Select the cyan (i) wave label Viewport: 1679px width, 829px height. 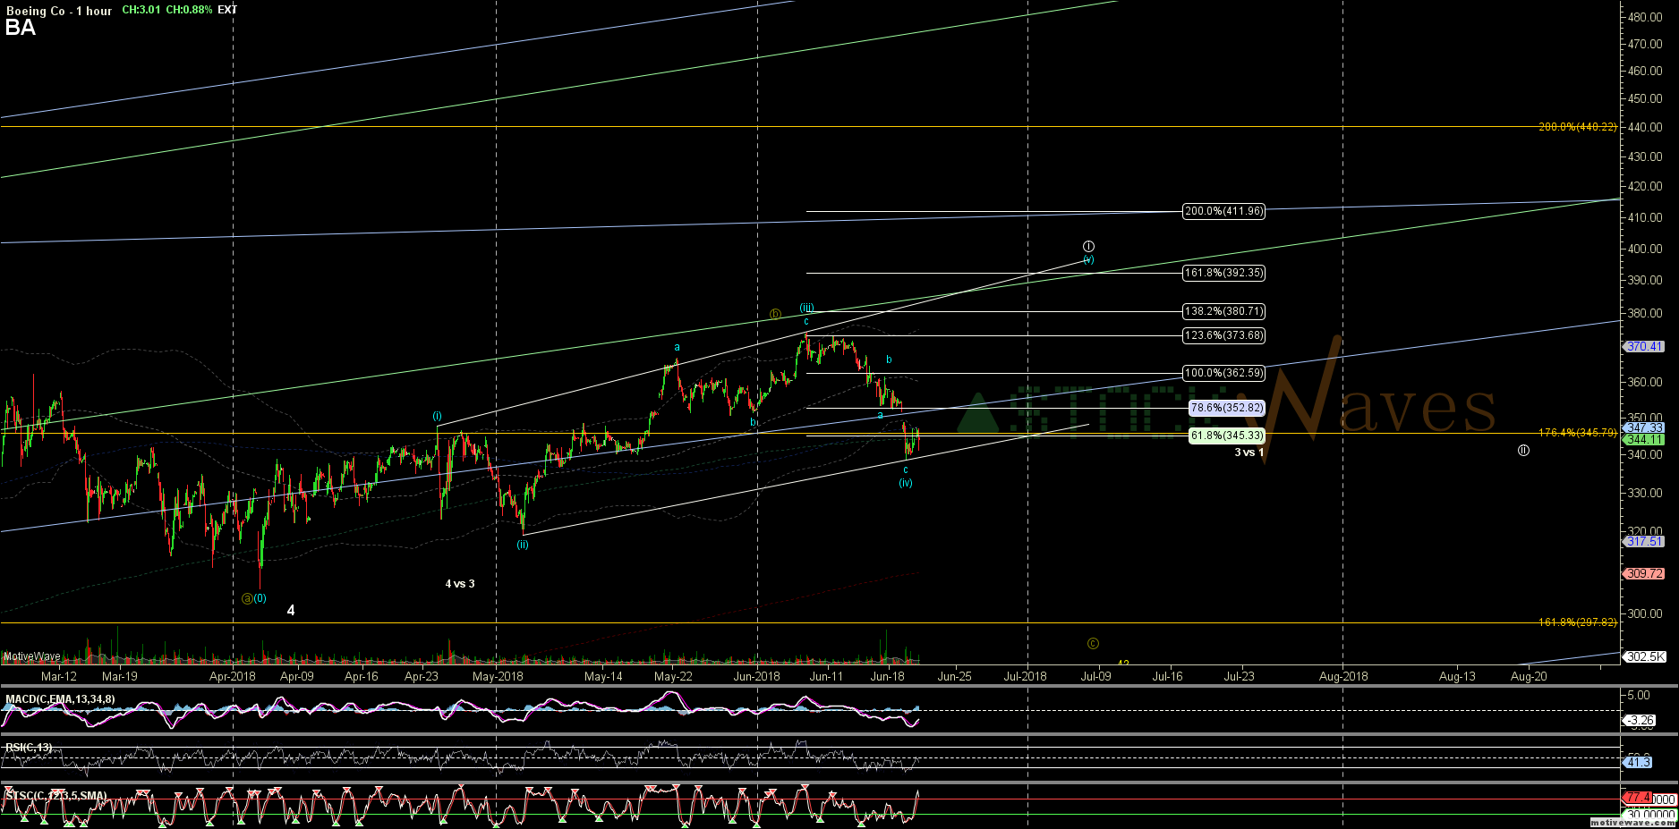tap(437, 416)
